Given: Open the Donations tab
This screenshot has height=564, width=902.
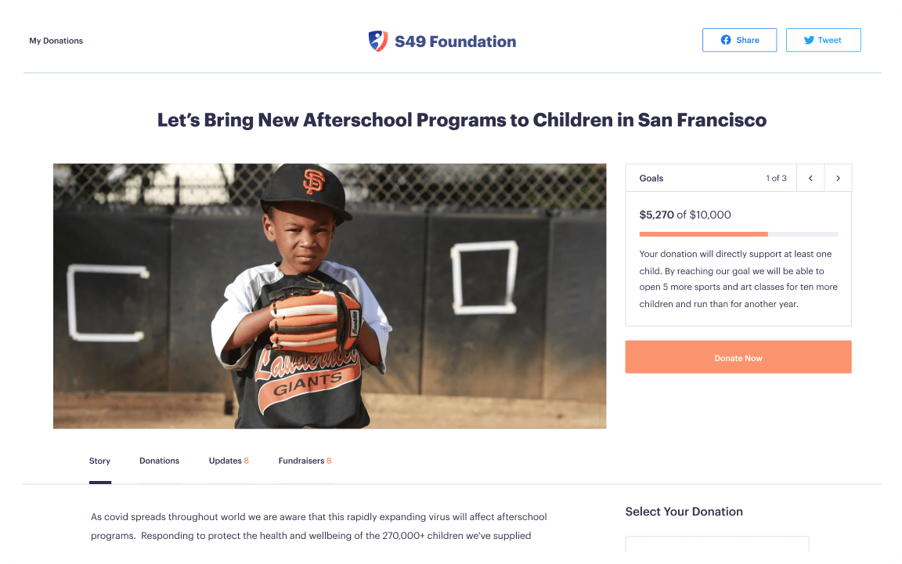Looking at the screenshot, I should point(159,461).
